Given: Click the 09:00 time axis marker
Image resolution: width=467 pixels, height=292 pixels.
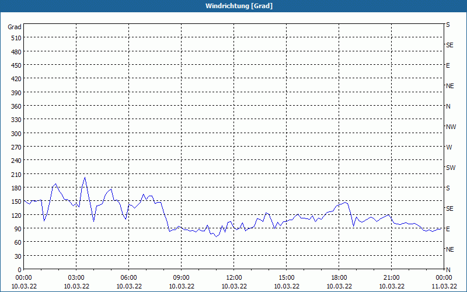Looking at the screenshot, I should pos(182,277).
